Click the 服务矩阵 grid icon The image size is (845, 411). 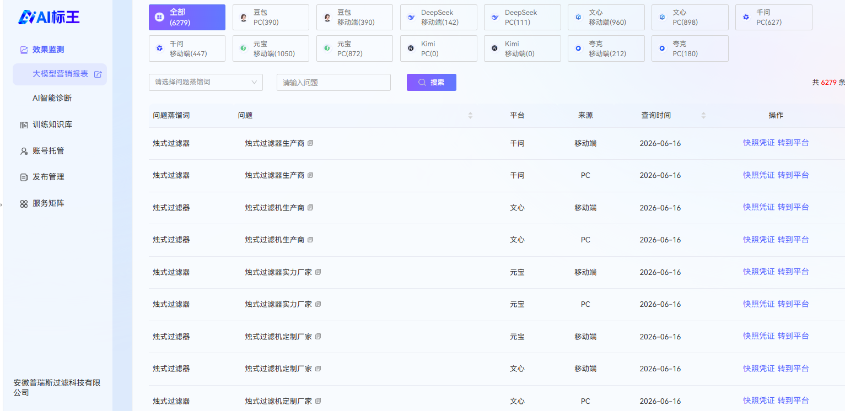(x=24, y=204)
